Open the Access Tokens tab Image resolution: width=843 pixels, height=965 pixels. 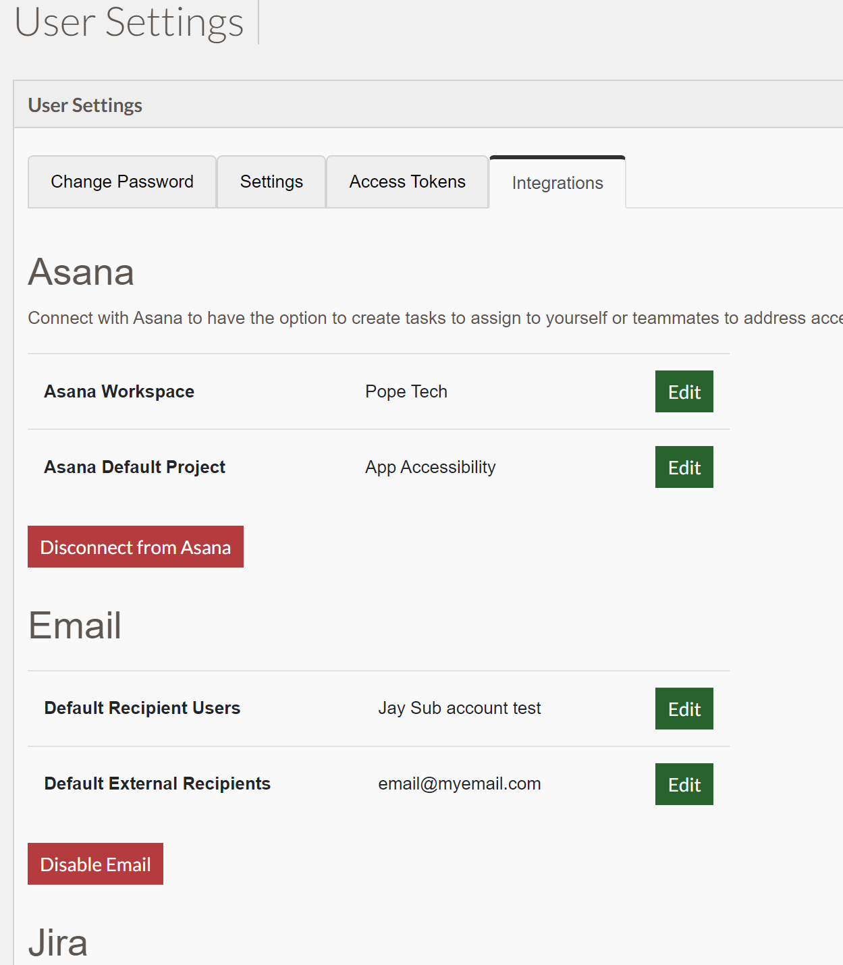[408, 182]
